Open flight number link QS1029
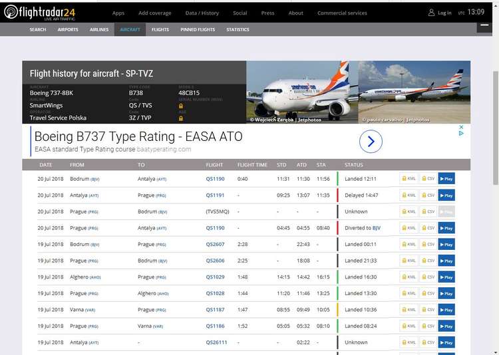This screenshot has width=499, height=355. pyautogui.click(x=215, y=277)
